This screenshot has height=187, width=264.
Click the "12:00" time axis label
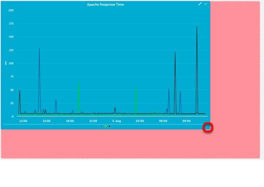point(23,121)
